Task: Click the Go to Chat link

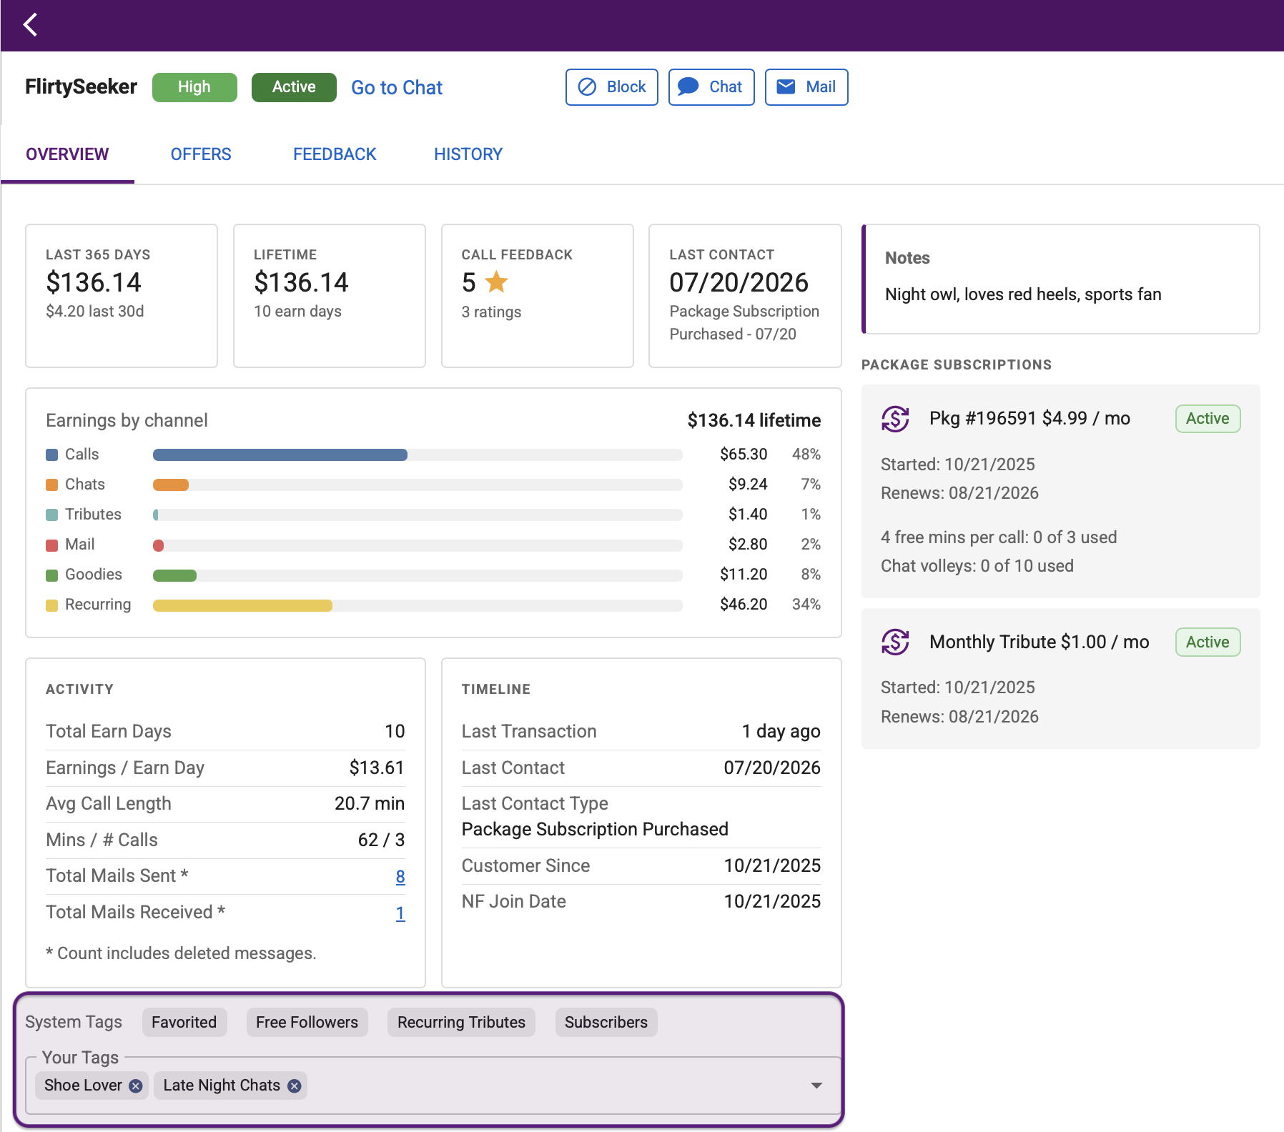Action: tap(397, 88)
